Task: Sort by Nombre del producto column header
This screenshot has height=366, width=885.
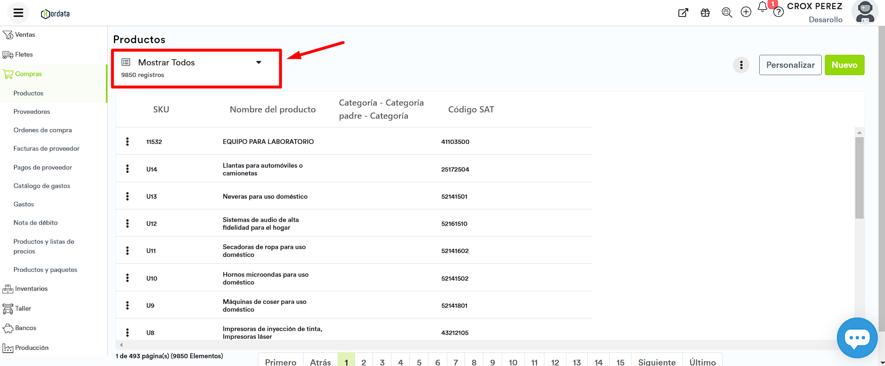Action: [x=272, y=110]
